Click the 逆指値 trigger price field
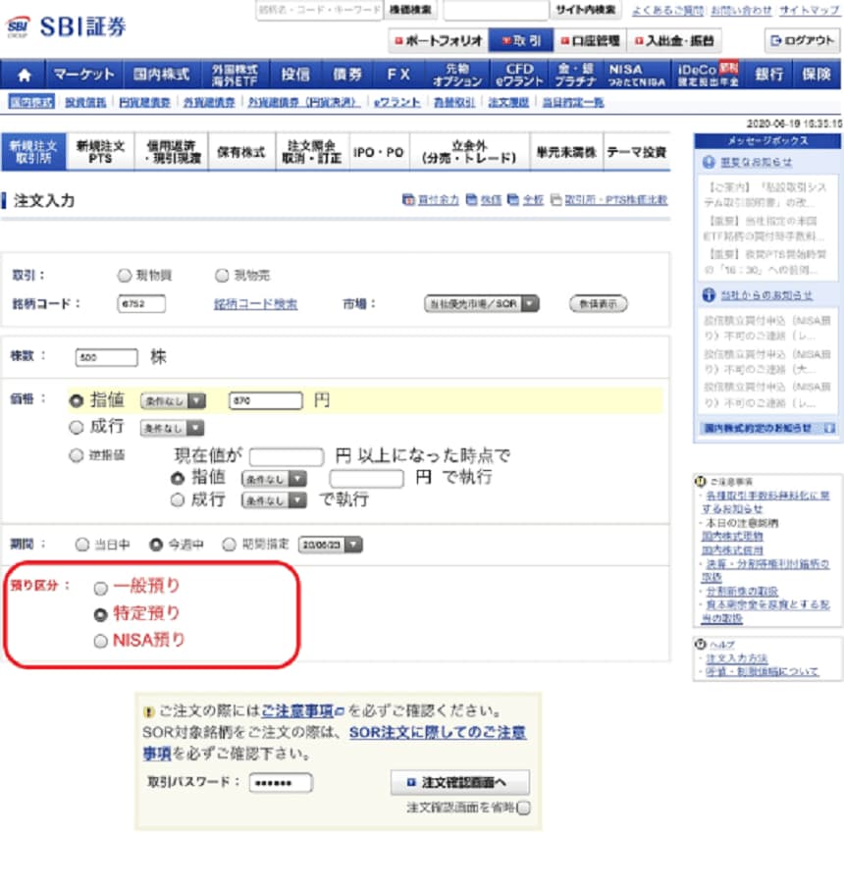This screenshot has width=844, height=889. point(287,456)
